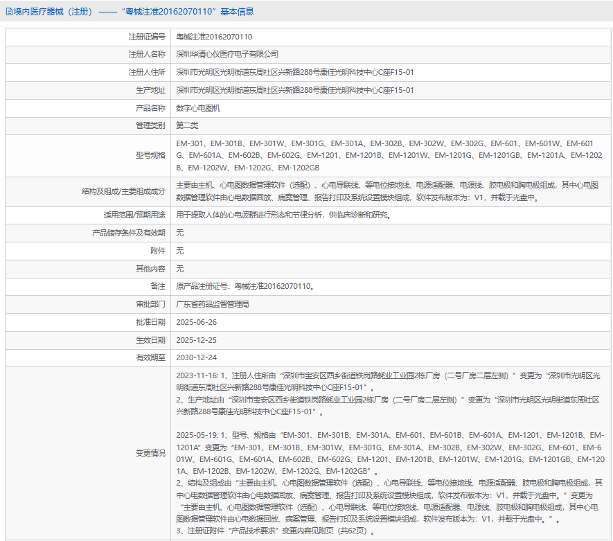Click intended use text 用于提取人体的心电波群

283,215
